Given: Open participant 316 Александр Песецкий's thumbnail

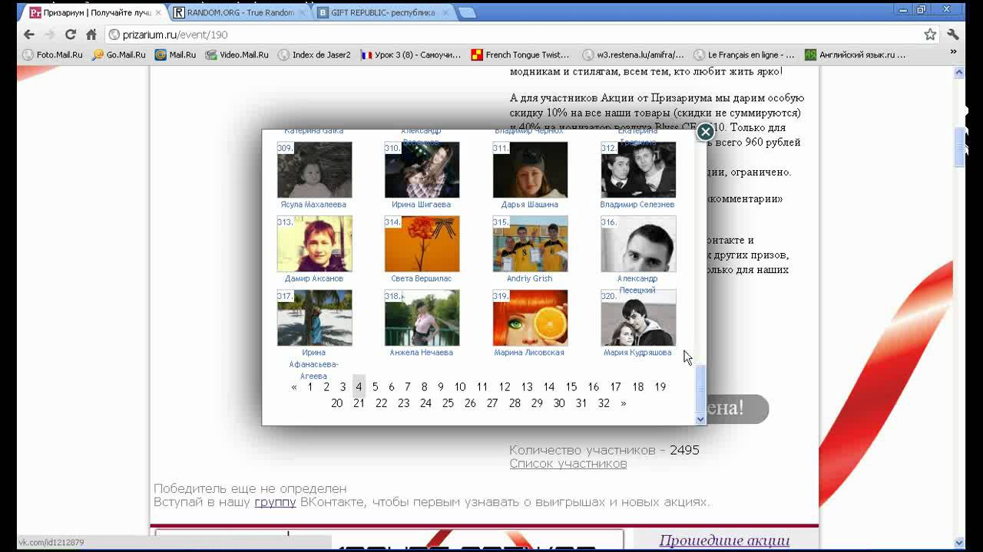Looking at the screenshot, I should pyautogui.click(x=638, y=244).
